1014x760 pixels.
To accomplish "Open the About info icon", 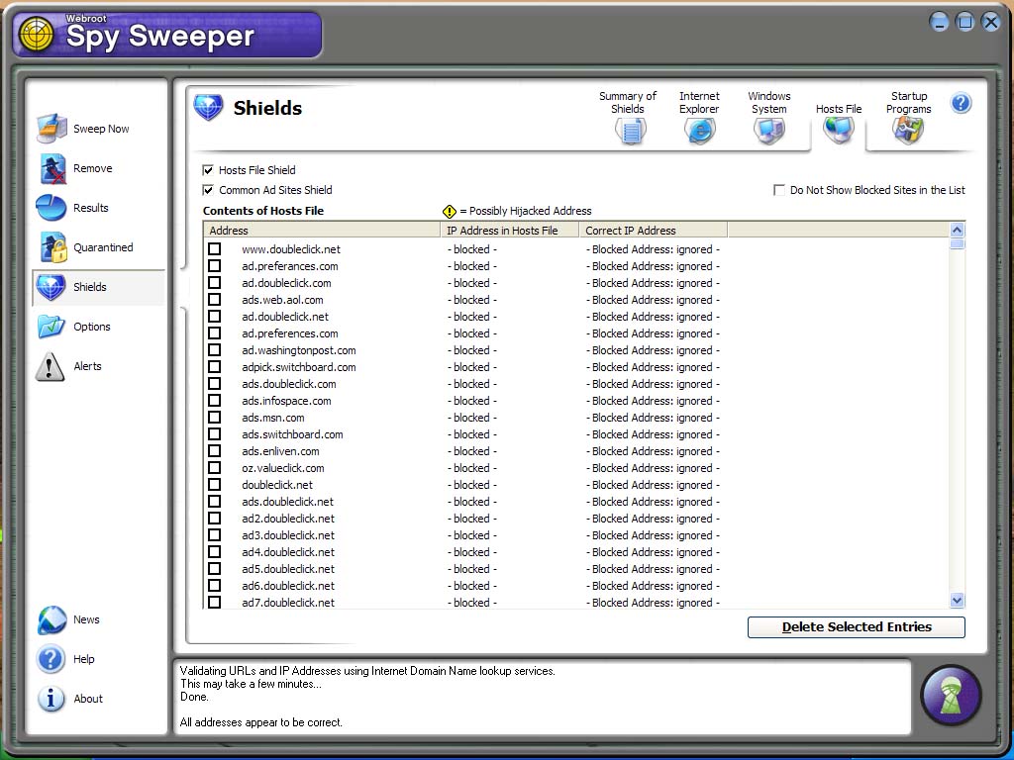I will coord(51,699).
